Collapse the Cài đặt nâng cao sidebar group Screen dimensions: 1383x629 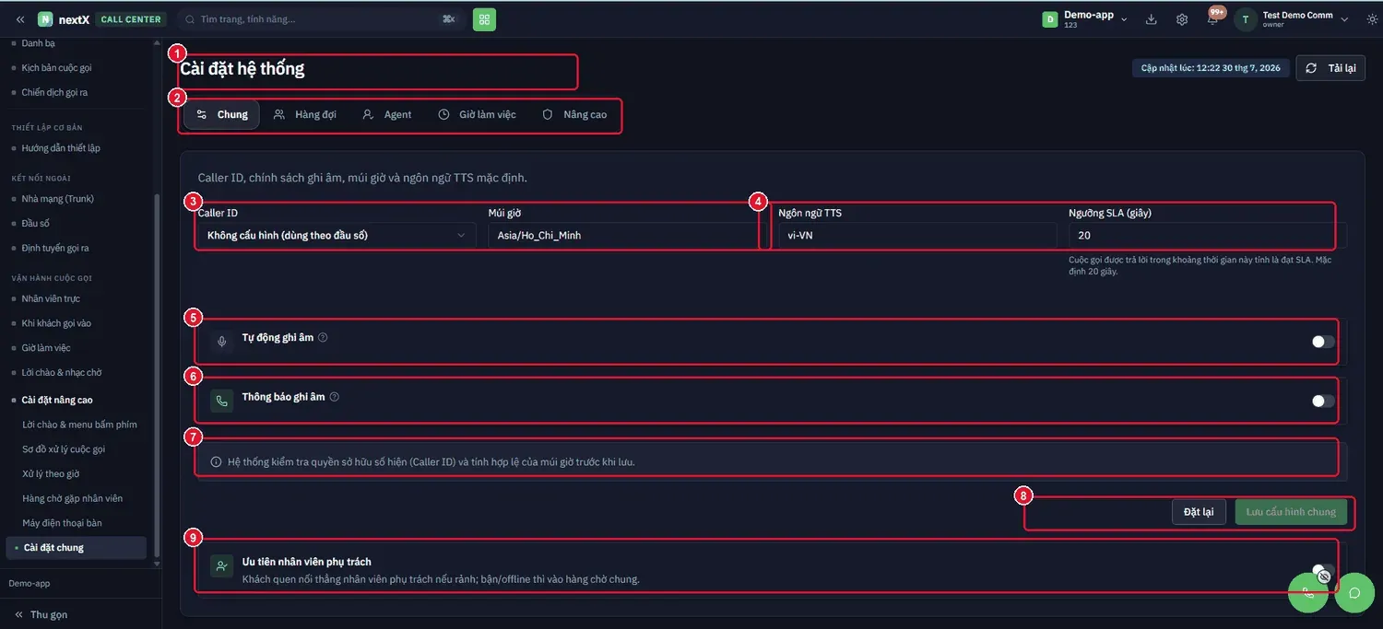click(x=57, y=400)
